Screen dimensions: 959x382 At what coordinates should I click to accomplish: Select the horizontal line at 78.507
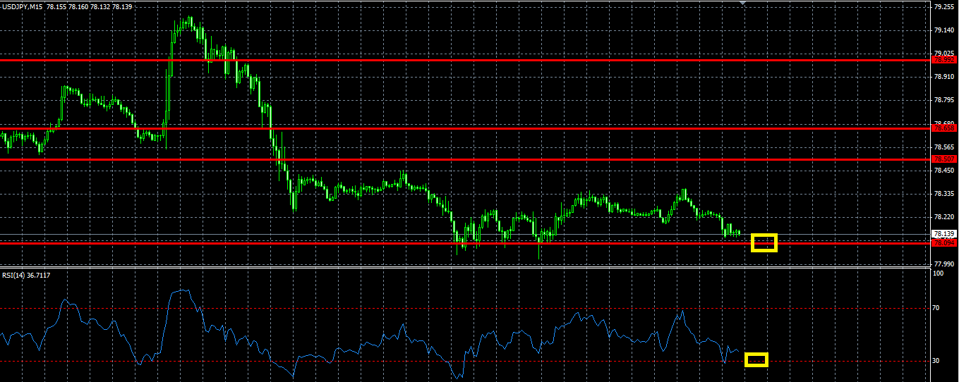466,159
